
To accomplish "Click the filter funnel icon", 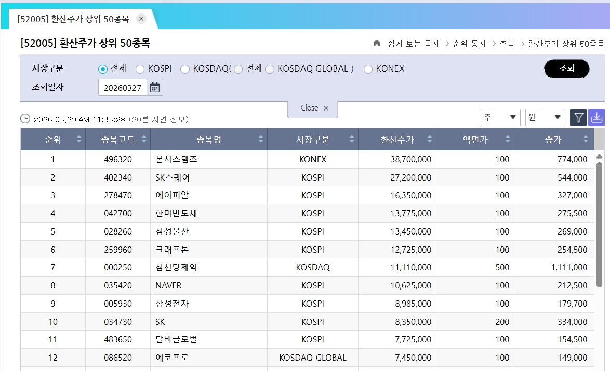I will click(x=578, y=118).
